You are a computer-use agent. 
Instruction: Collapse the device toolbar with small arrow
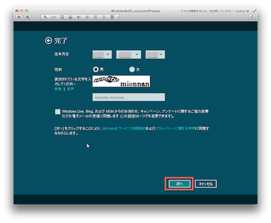coord(118,17)
